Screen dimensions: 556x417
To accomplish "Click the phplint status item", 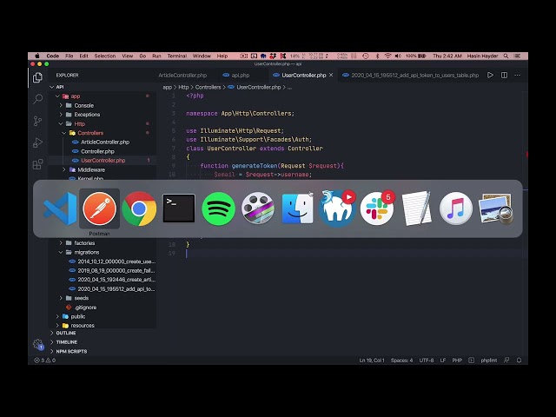I will point(488,361).
